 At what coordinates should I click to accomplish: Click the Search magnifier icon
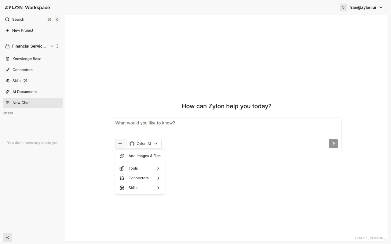pyautogui.click(x=7, y=20)
